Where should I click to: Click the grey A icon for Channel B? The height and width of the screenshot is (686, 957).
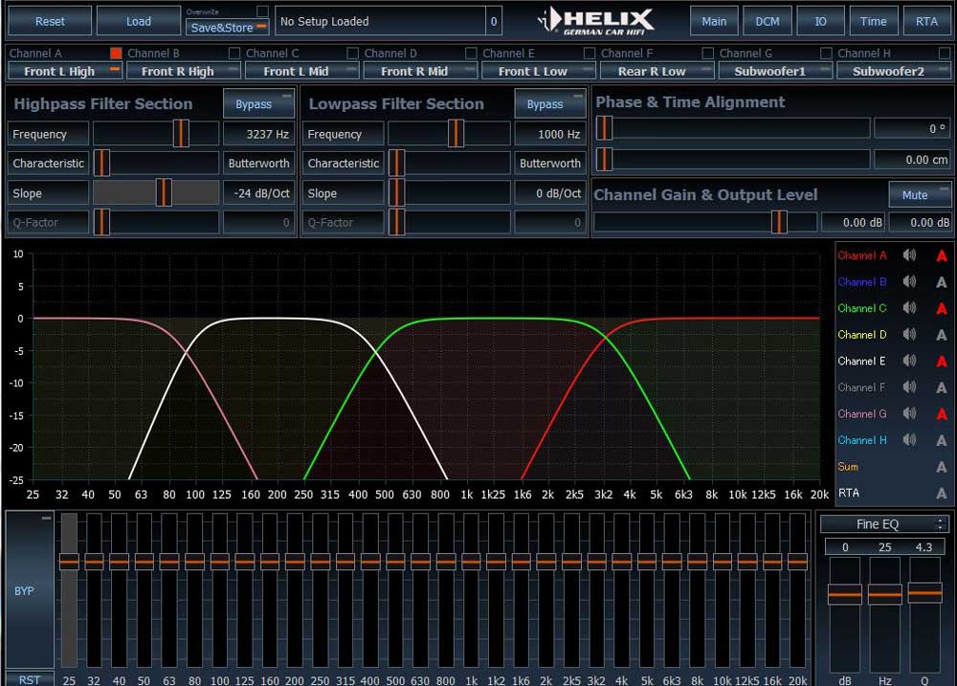(942, 282)
